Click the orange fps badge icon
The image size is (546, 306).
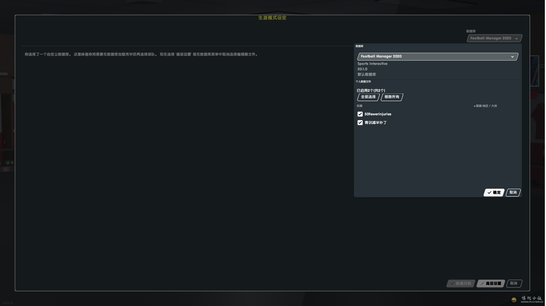(514, 300)
